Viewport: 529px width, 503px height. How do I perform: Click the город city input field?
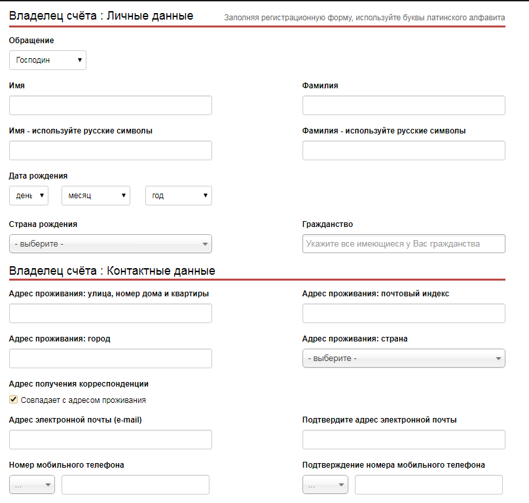click(x=111, y=358)
